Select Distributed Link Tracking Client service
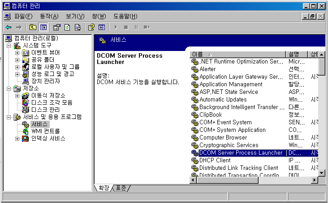This screenshot has height=203, width=328. (255, 168)
